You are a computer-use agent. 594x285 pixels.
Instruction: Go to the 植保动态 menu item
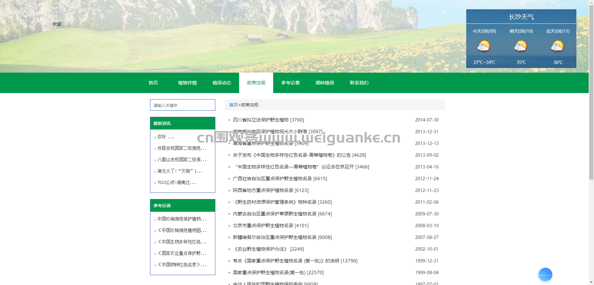click(222, 83)
